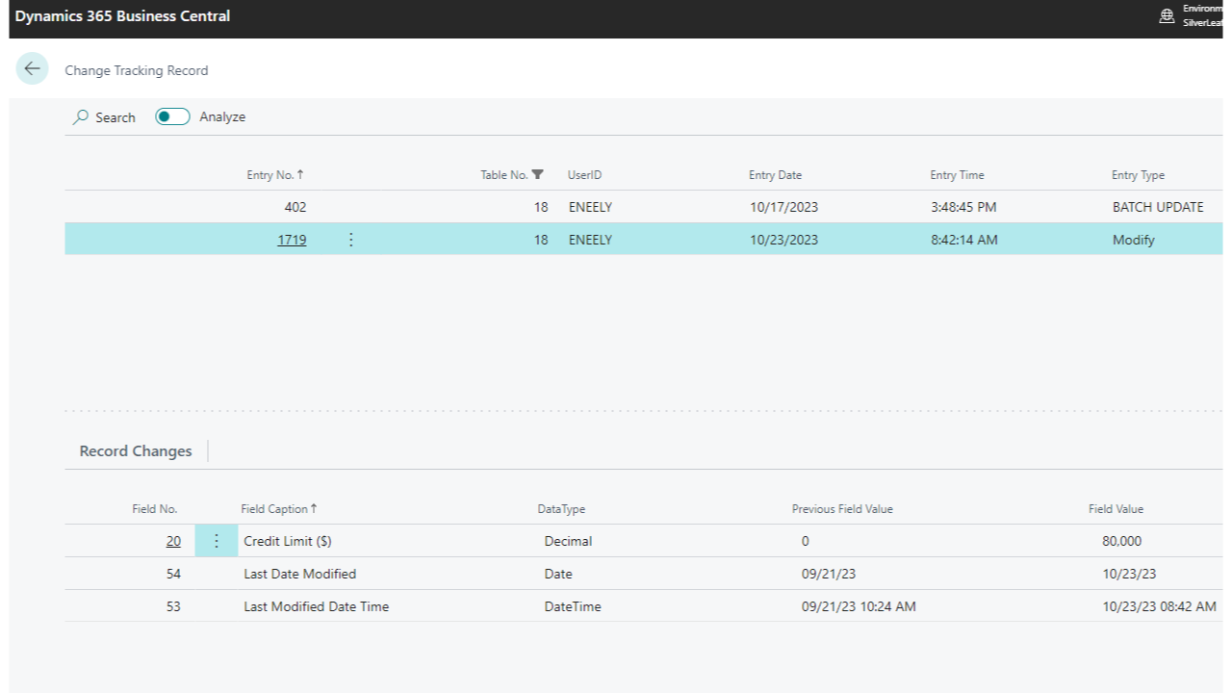Click Last Date Modified caption cell
The height and width of the screenshot is (693, 1232).
pos(300,574)
